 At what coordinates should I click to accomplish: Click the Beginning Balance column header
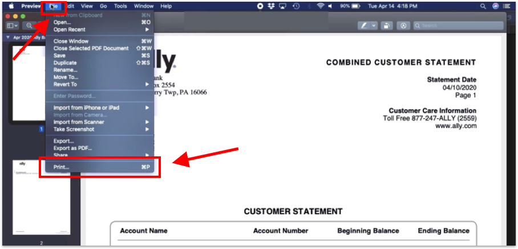pos(369,231)
